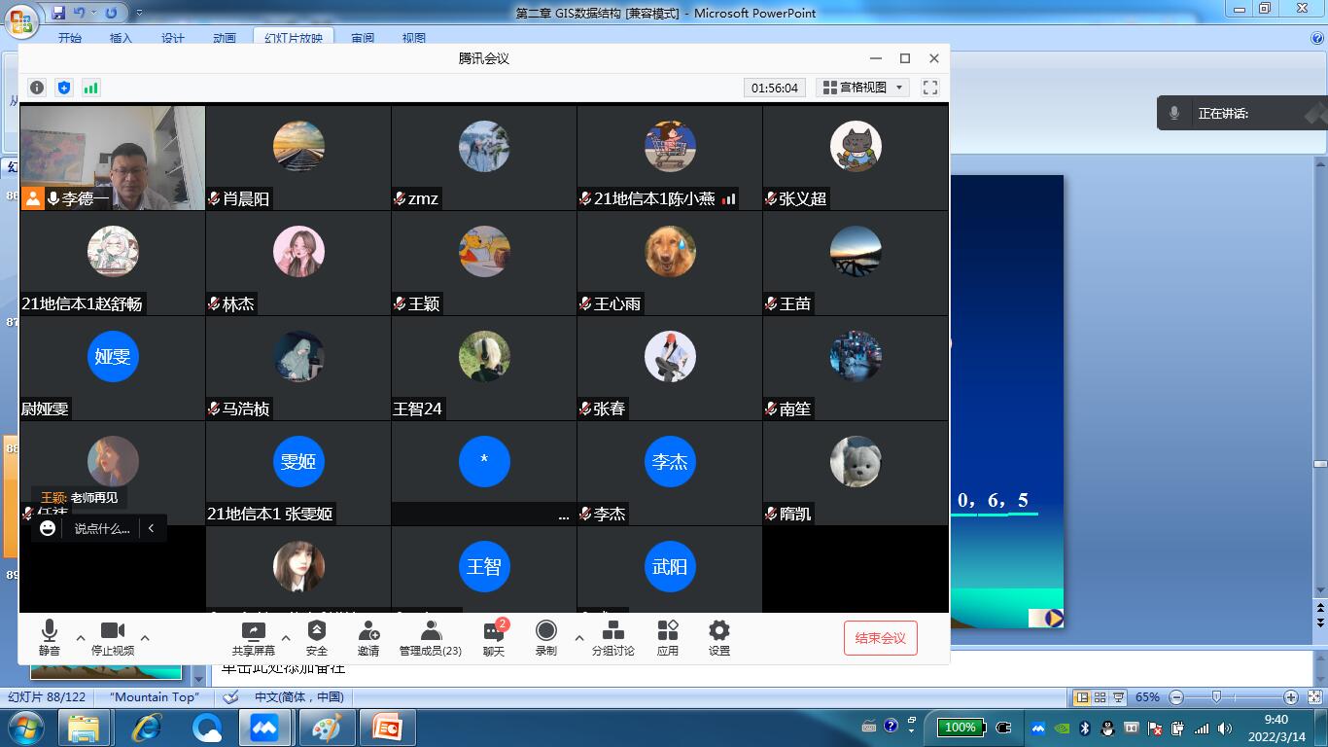The width and height of the screenshot is (1328, 747).
Task: Open 管理成员 (Manage Members) panel
Action: pos(431,637)
